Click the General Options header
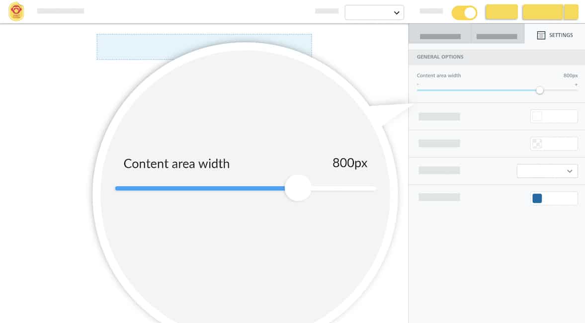The image size is (585, 323). pyautogui.click(x=497, y=57)
